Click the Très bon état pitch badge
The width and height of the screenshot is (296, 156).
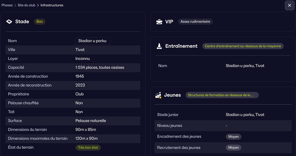point(88,148)
